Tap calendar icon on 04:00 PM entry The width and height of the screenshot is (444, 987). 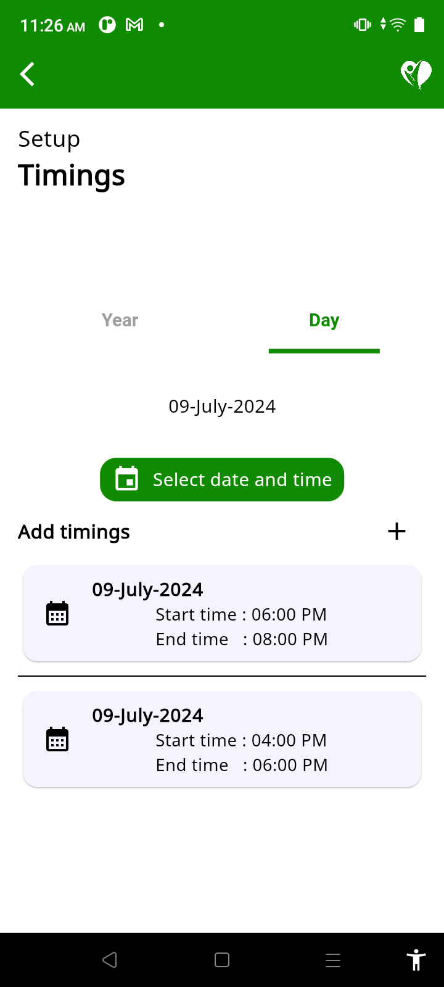point(57,740)
